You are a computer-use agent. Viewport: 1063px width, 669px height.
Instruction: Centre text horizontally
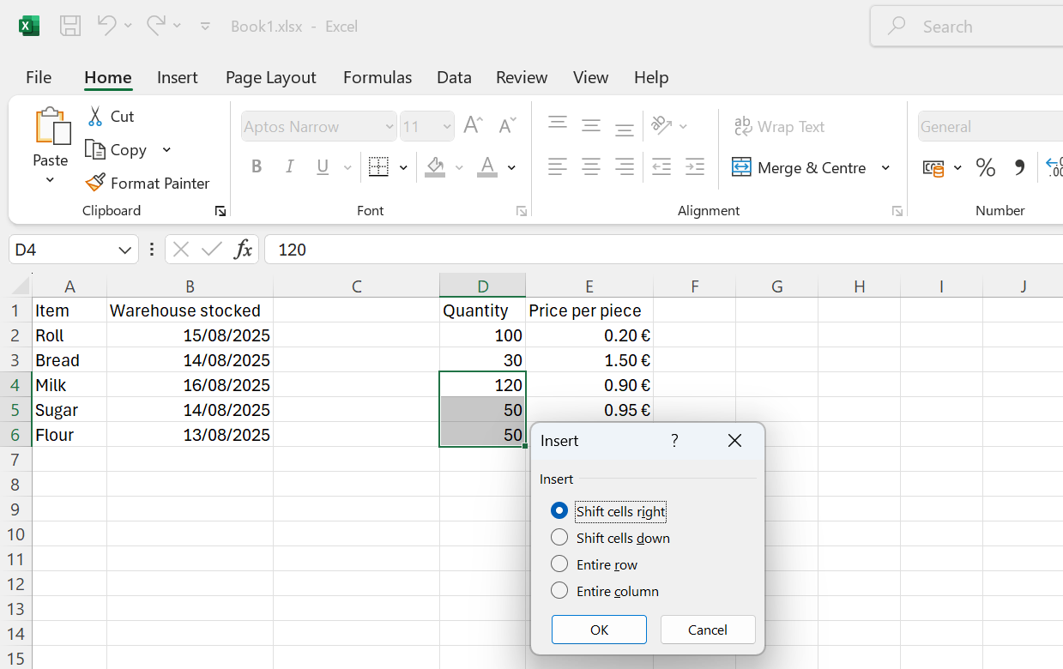(591, 167)
